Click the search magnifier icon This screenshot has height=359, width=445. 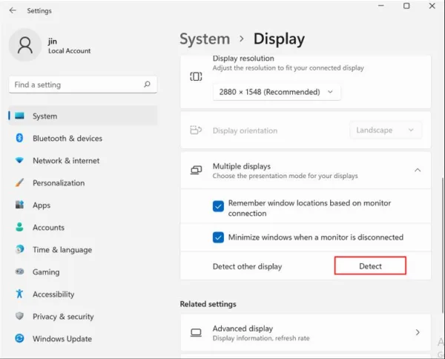tap(147, 85)
